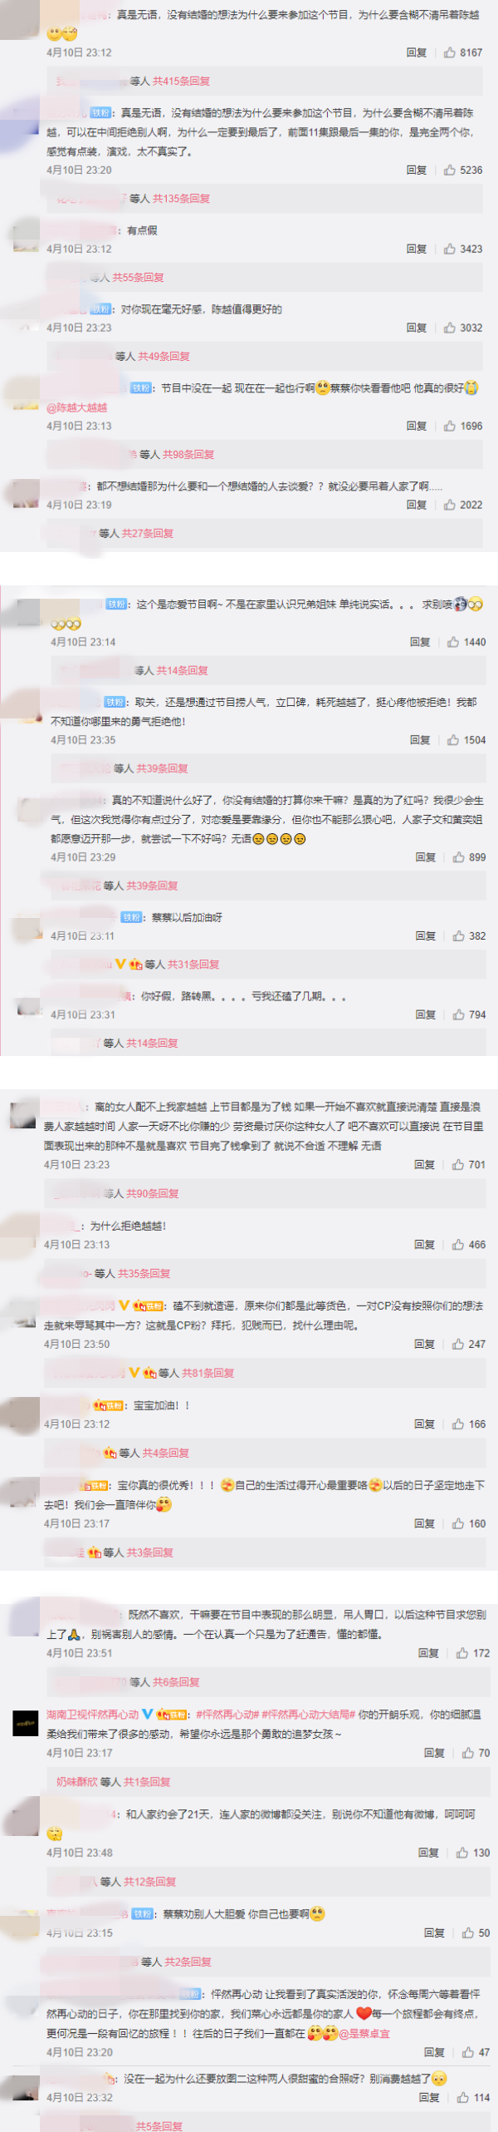Click the thumbs-up beside 899
Viewport: 498px width, 2132px height.
pos(458,857)
